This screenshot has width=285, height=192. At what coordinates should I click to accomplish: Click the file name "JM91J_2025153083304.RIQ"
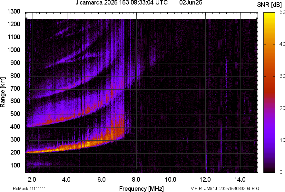tap(231, 188)
